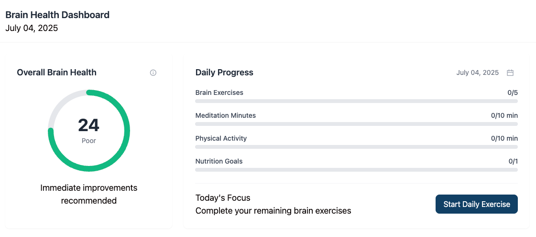The height and width of the screenshot is (237, 536).
Task: Click the Brain Exercises progress bar
Action: coord(356,101)
